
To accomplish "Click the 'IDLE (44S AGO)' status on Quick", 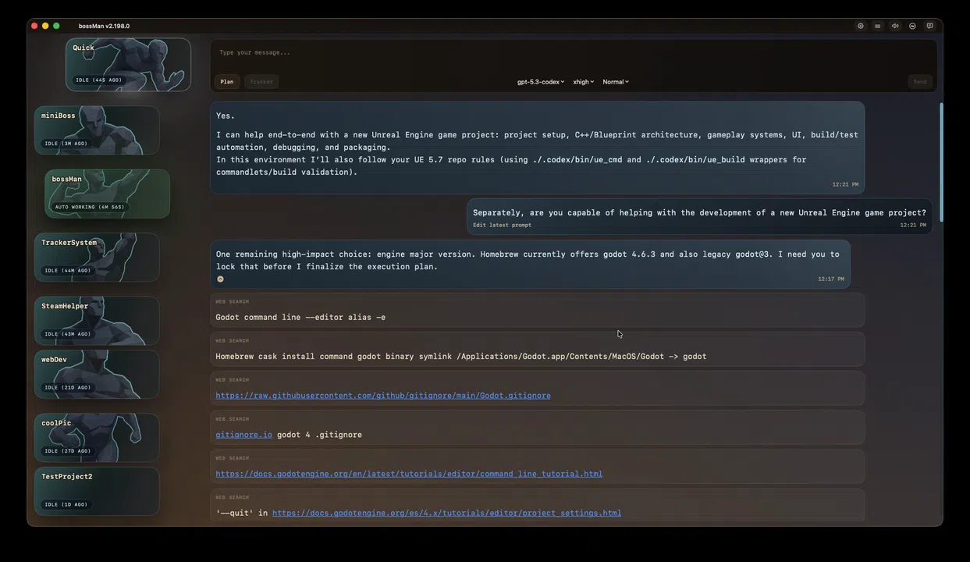I will [98, 80].
